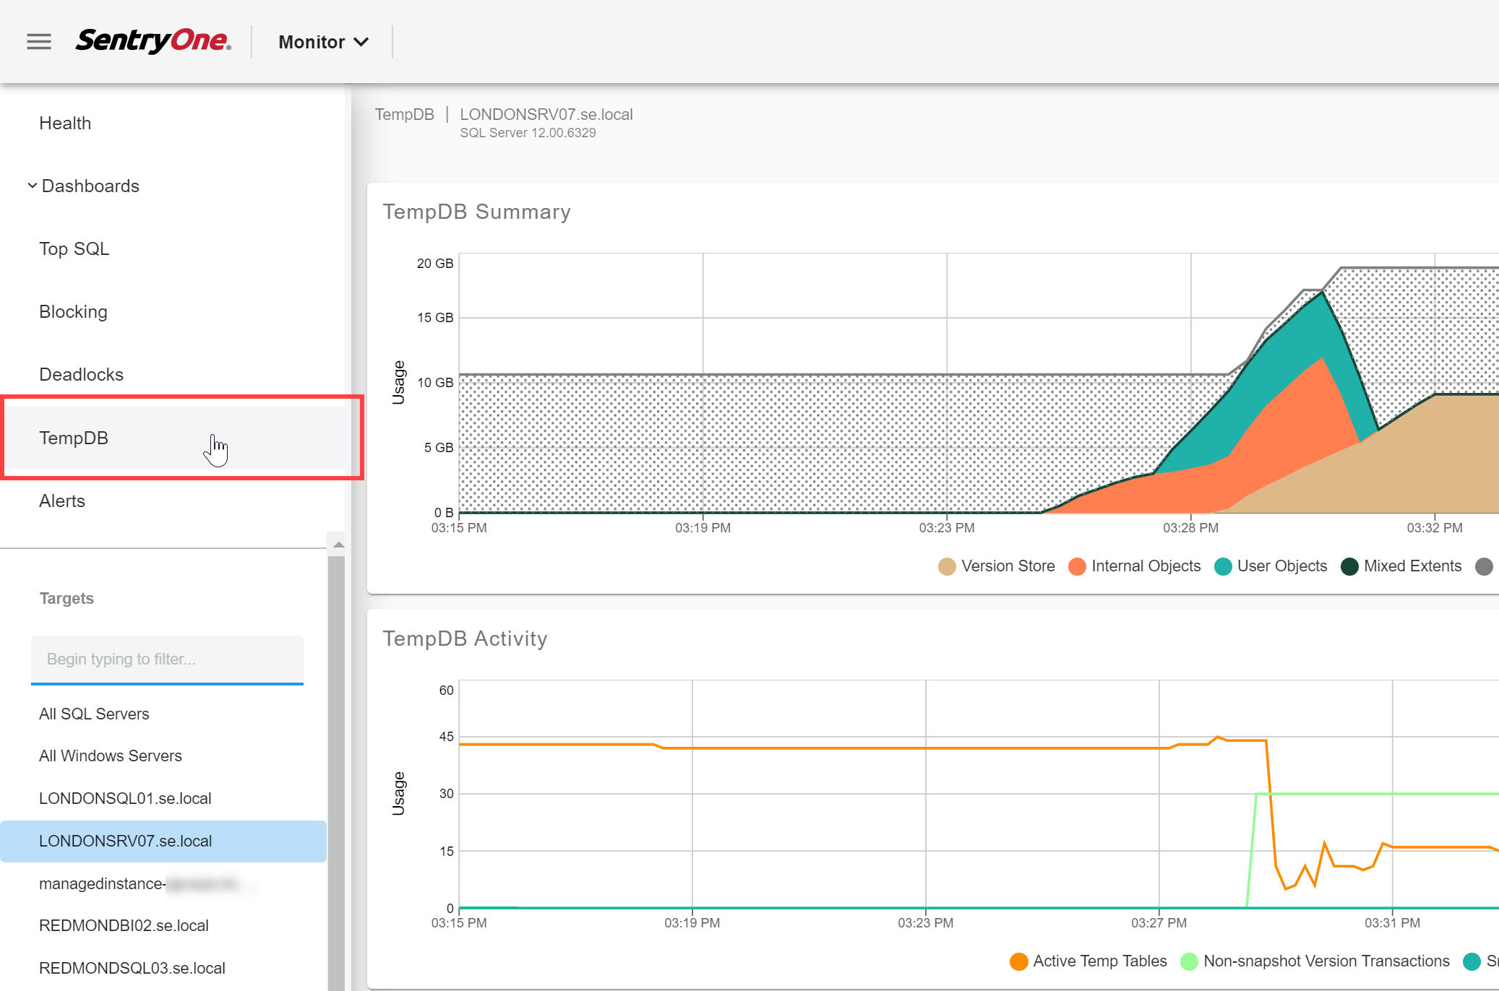Open the Top SQL view
Image resolution: width=1499 pixels, height=991 pixels.
(x=74, y=248)
